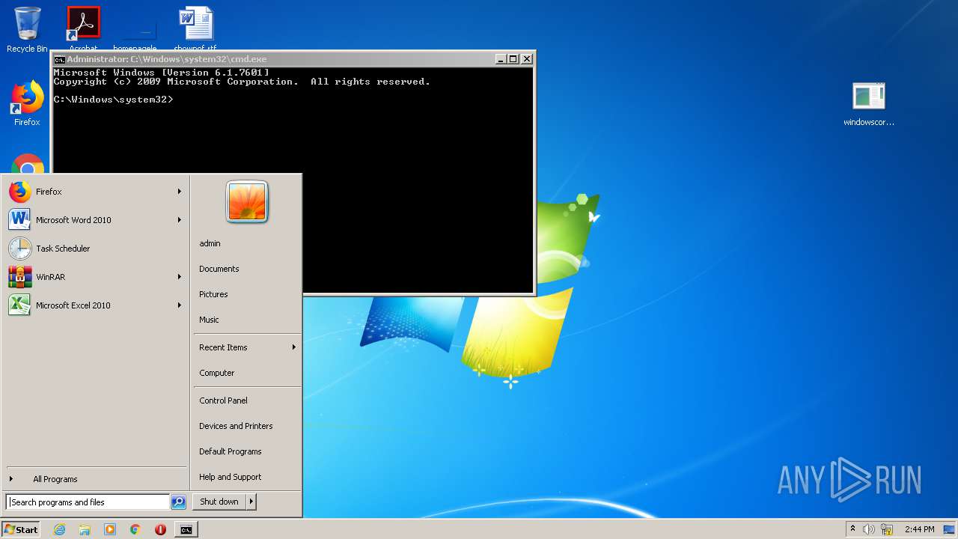The width and height of the screenshot is (958, 539).
Task: Close the cmd.exe window
Action: [x=527, y=59]
